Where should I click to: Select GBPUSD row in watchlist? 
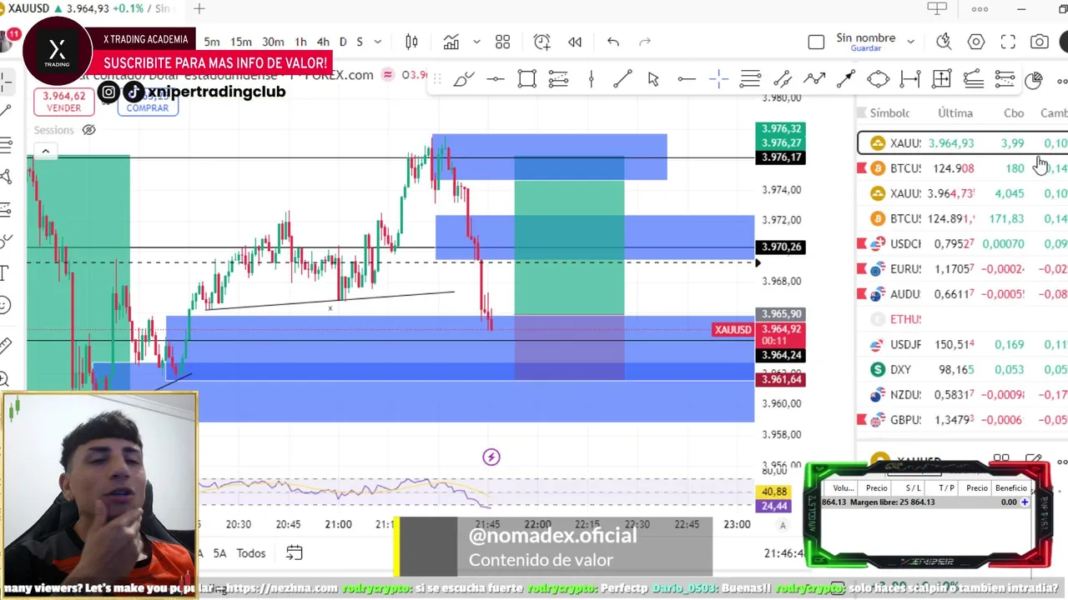(962, 420)
